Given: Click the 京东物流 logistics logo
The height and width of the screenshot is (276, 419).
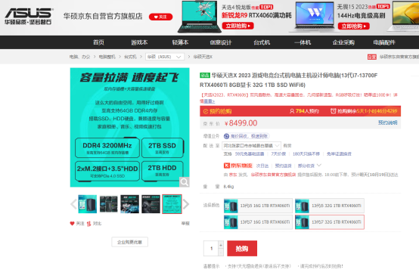Looking at the screenshot, I should click(237, 166).
